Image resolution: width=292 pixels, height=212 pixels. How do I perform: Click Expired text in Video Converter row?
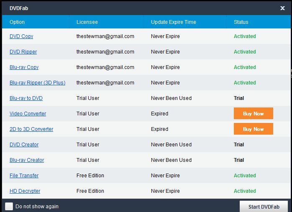159,114
